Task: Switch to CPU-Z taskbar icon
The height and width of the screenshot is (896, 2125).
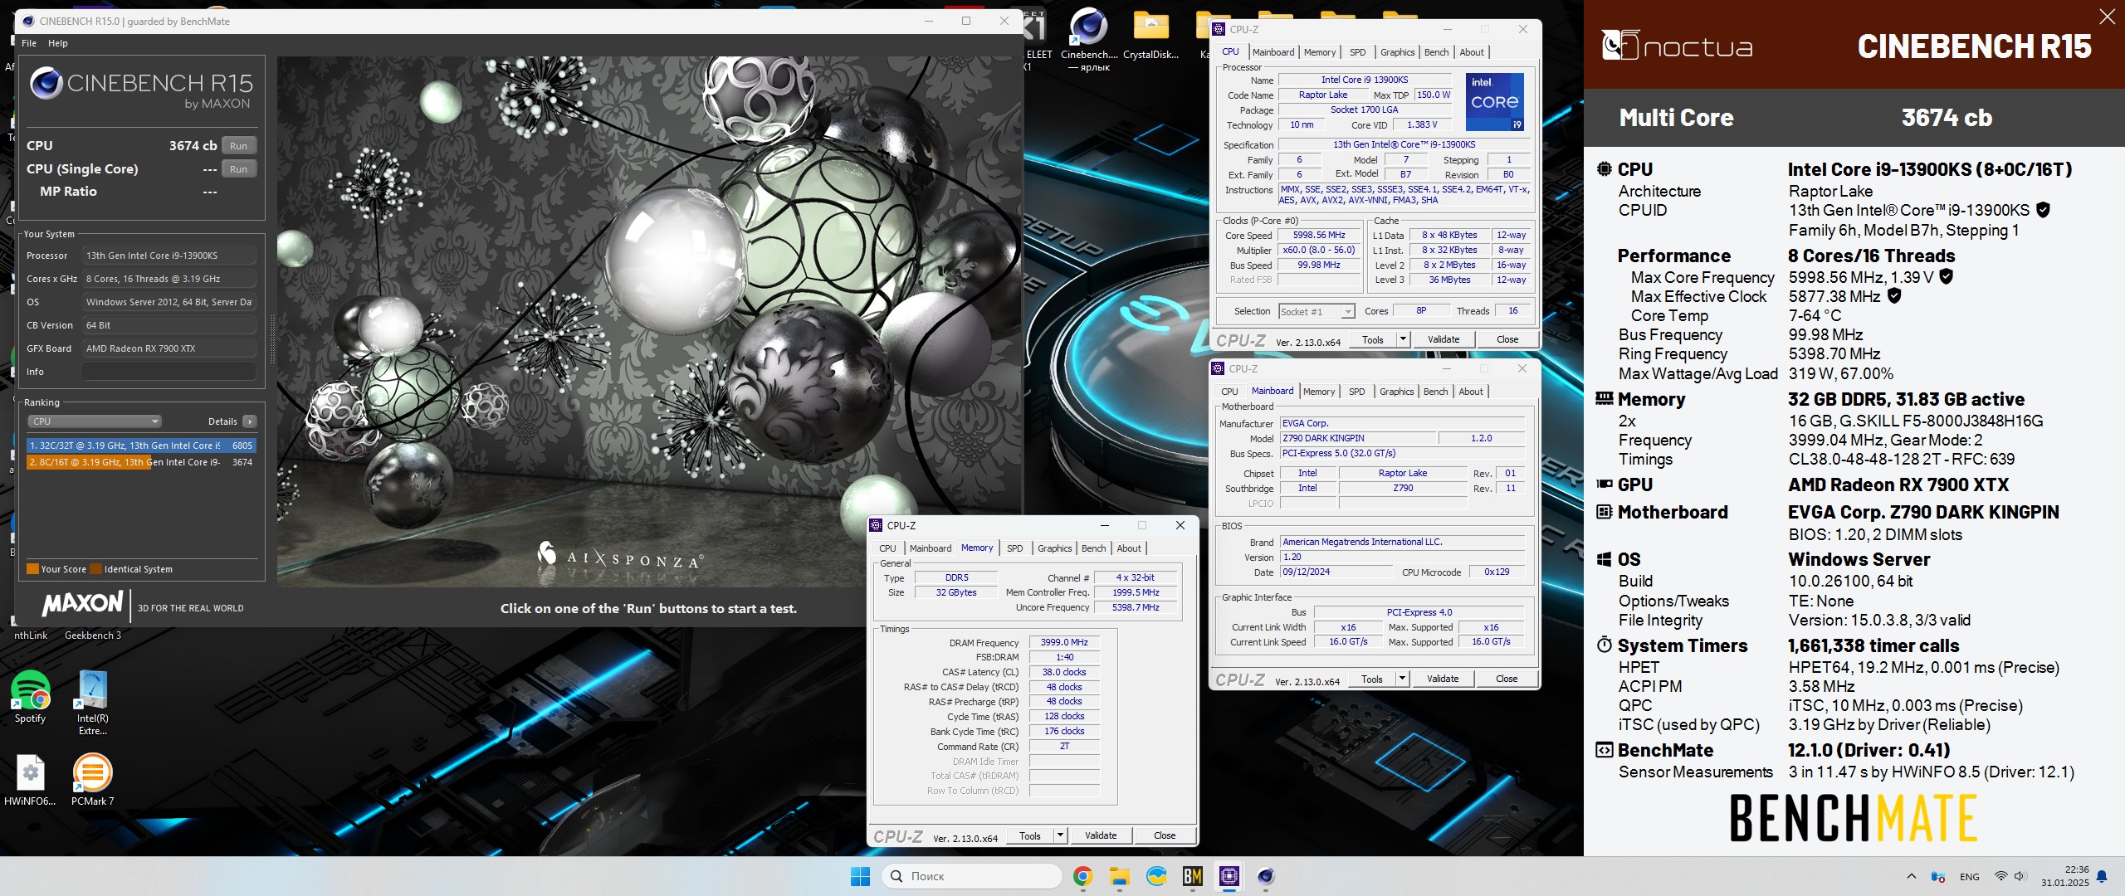Action: pos(1229,876)
